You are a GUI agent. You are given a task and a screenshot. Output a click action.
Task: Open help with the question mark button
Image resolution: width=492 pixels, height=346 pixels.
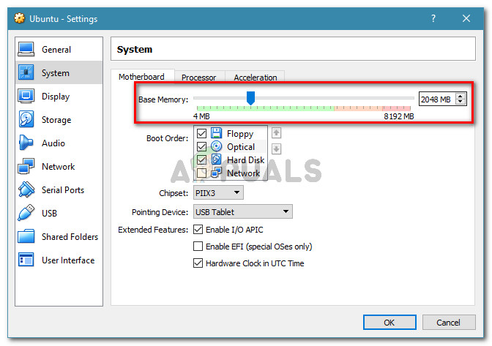[x=433, y=18]
